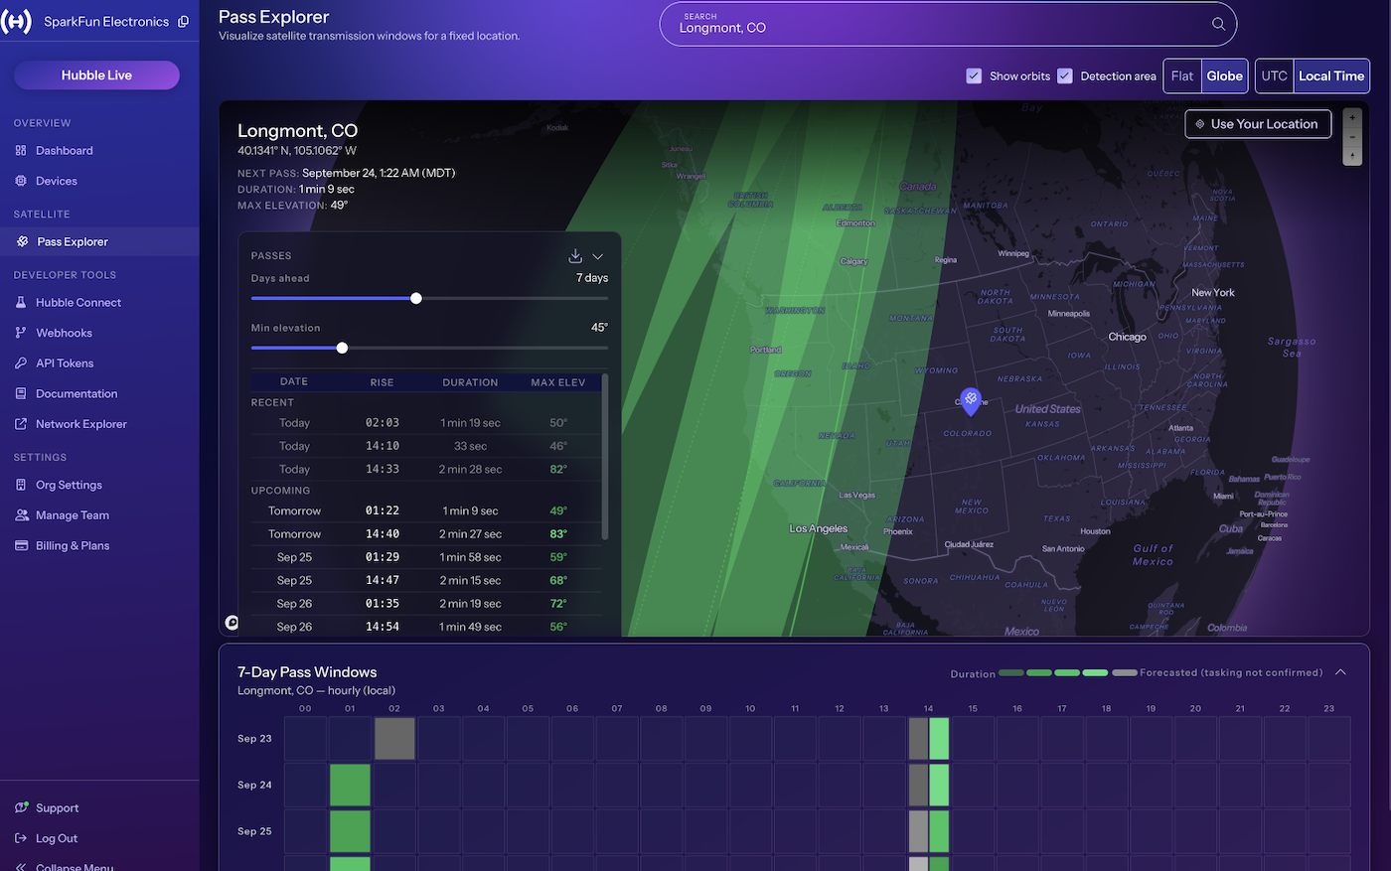1391x871 pixels.
Task: Click the Longmont, CO heading on the map panel
Action: pos(297,131)
